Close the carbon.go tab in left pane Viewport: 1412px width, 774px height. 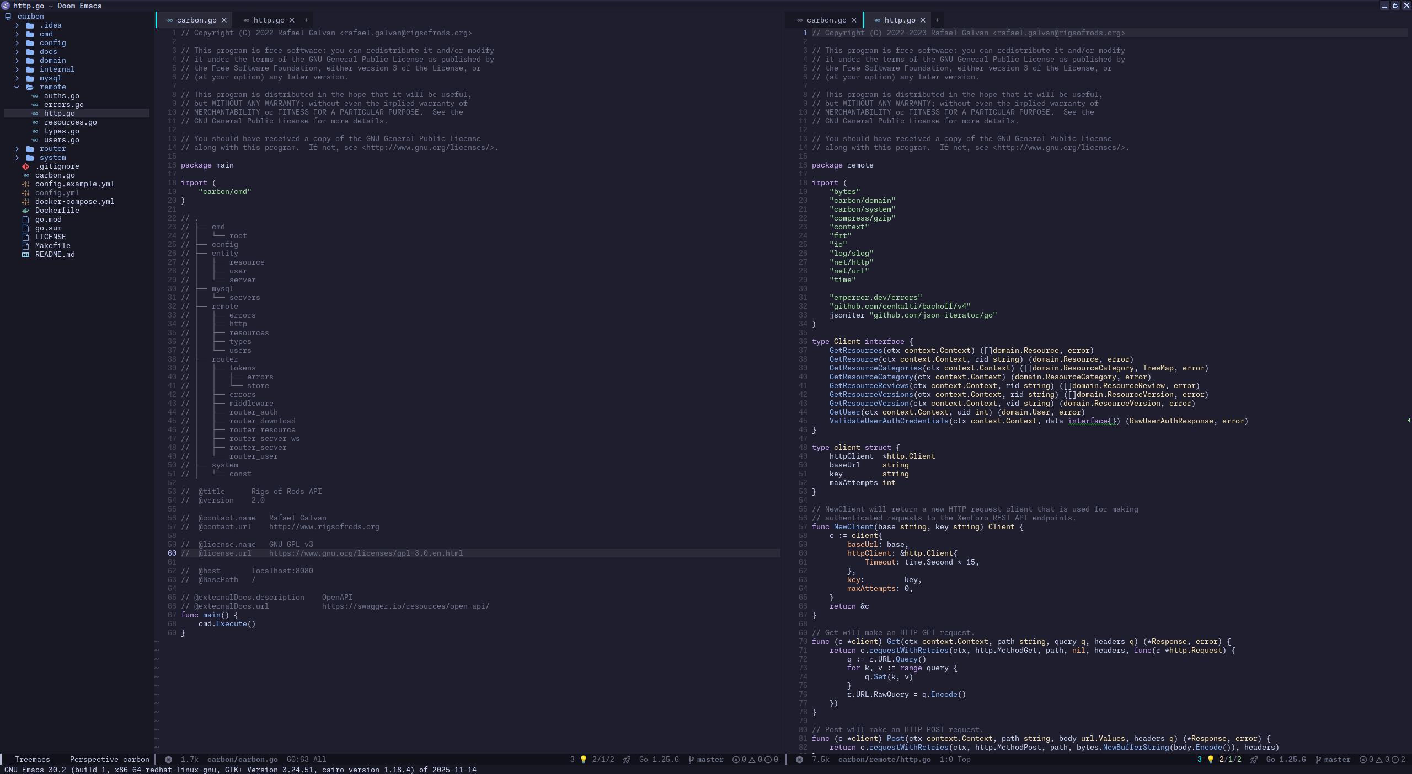click(x=224, y=20)
